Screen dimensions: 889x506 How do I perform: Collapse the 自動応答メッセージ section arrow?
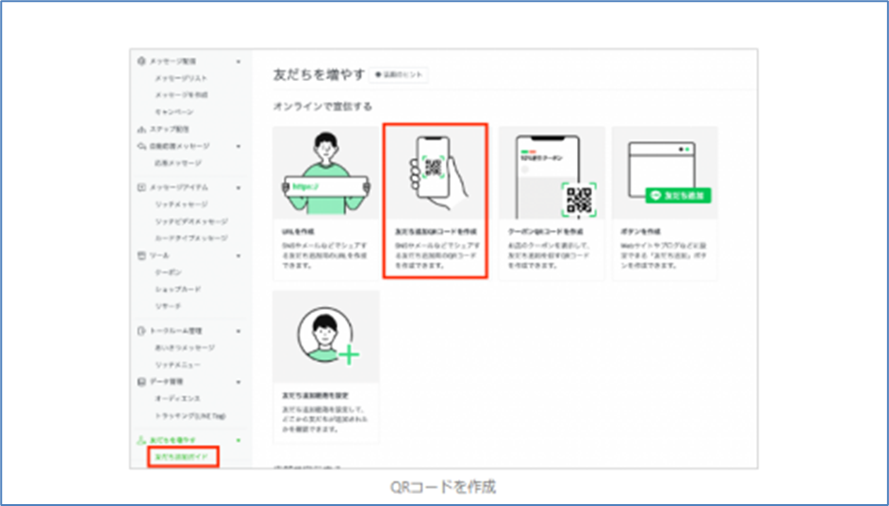click(x=239, y=147)
